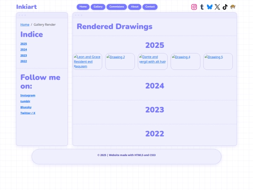Open the TikTok icon in header
253x190 pixels.
point(225,7)
